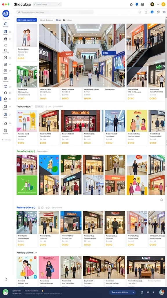Click the refresh icon below the third product grid
Viewport: 167px width, 298px height.
click(x=161, y=200)
